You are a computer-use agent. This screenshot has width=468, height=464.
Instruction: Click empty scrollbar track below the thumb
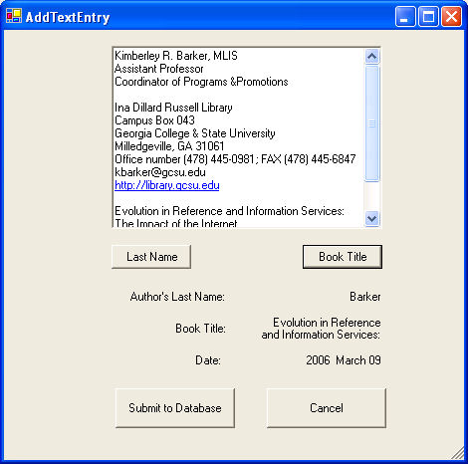click(x=371, y=196)
